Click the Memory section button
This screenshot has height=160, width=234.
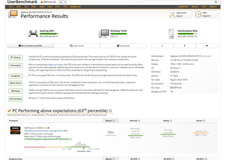click(x=15, y=91)
